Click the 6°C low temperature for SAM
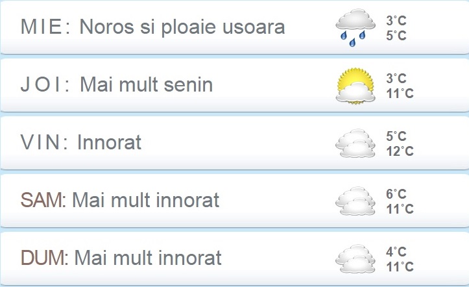Viewport: 469px width, 287px height. [x=396, y=194]
